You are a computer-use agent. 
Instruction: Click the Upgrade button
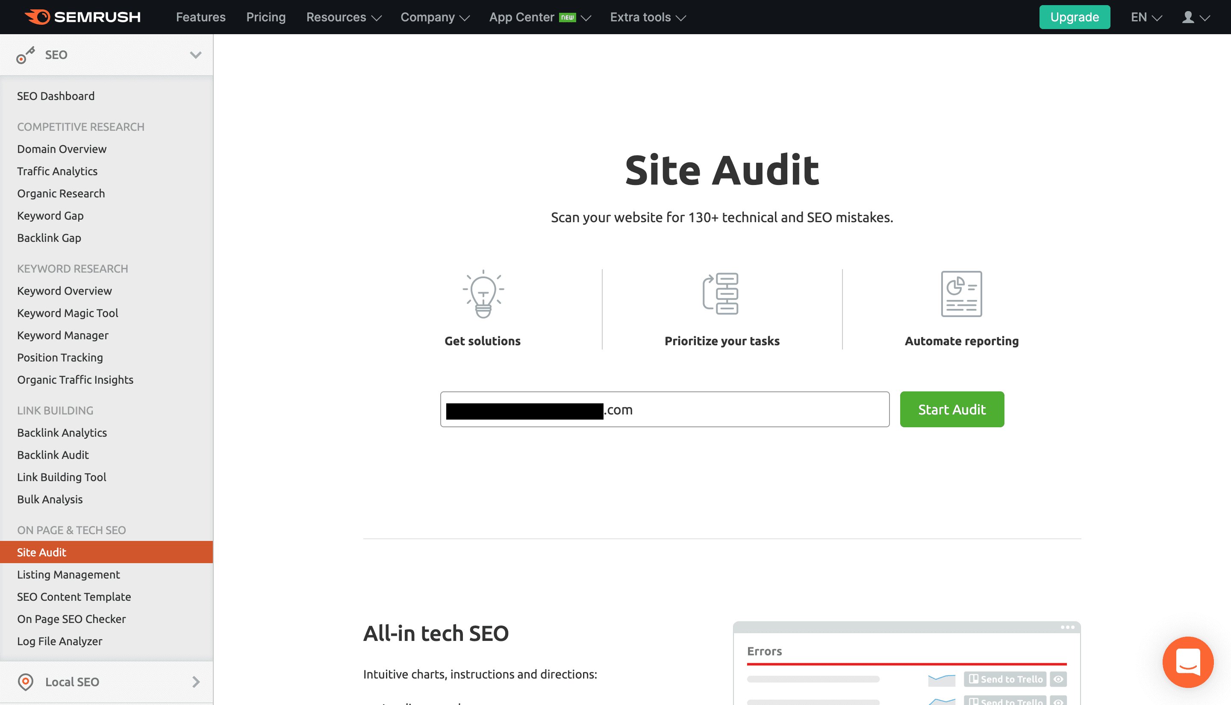pyautogui.click(x=1074, y=18)
